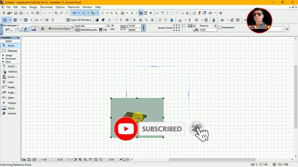Open the Go dropdown arrow
The image size is (298, 167).
[x=41, y=20]
